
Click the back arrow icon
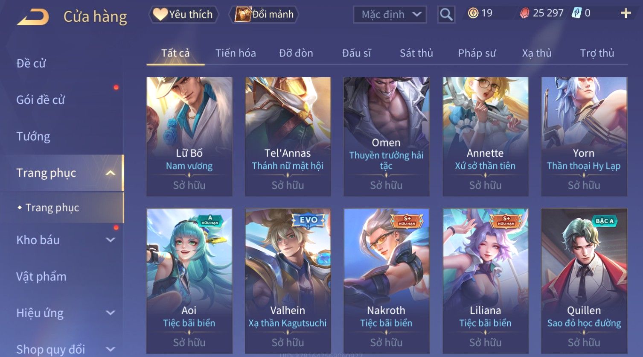click(x=33, y=17)
